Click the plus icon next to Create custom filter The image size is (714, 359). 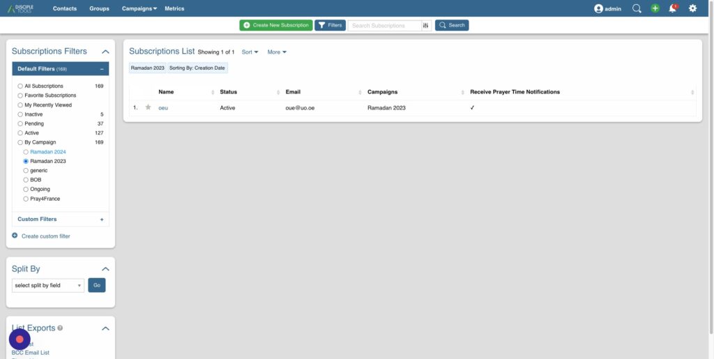tap(15, 236)
